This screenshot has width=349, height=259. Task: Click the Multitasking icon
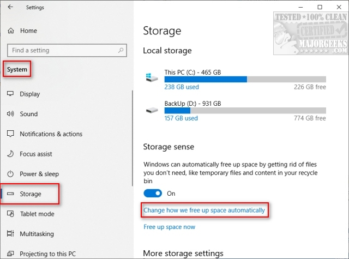[10, 234]
